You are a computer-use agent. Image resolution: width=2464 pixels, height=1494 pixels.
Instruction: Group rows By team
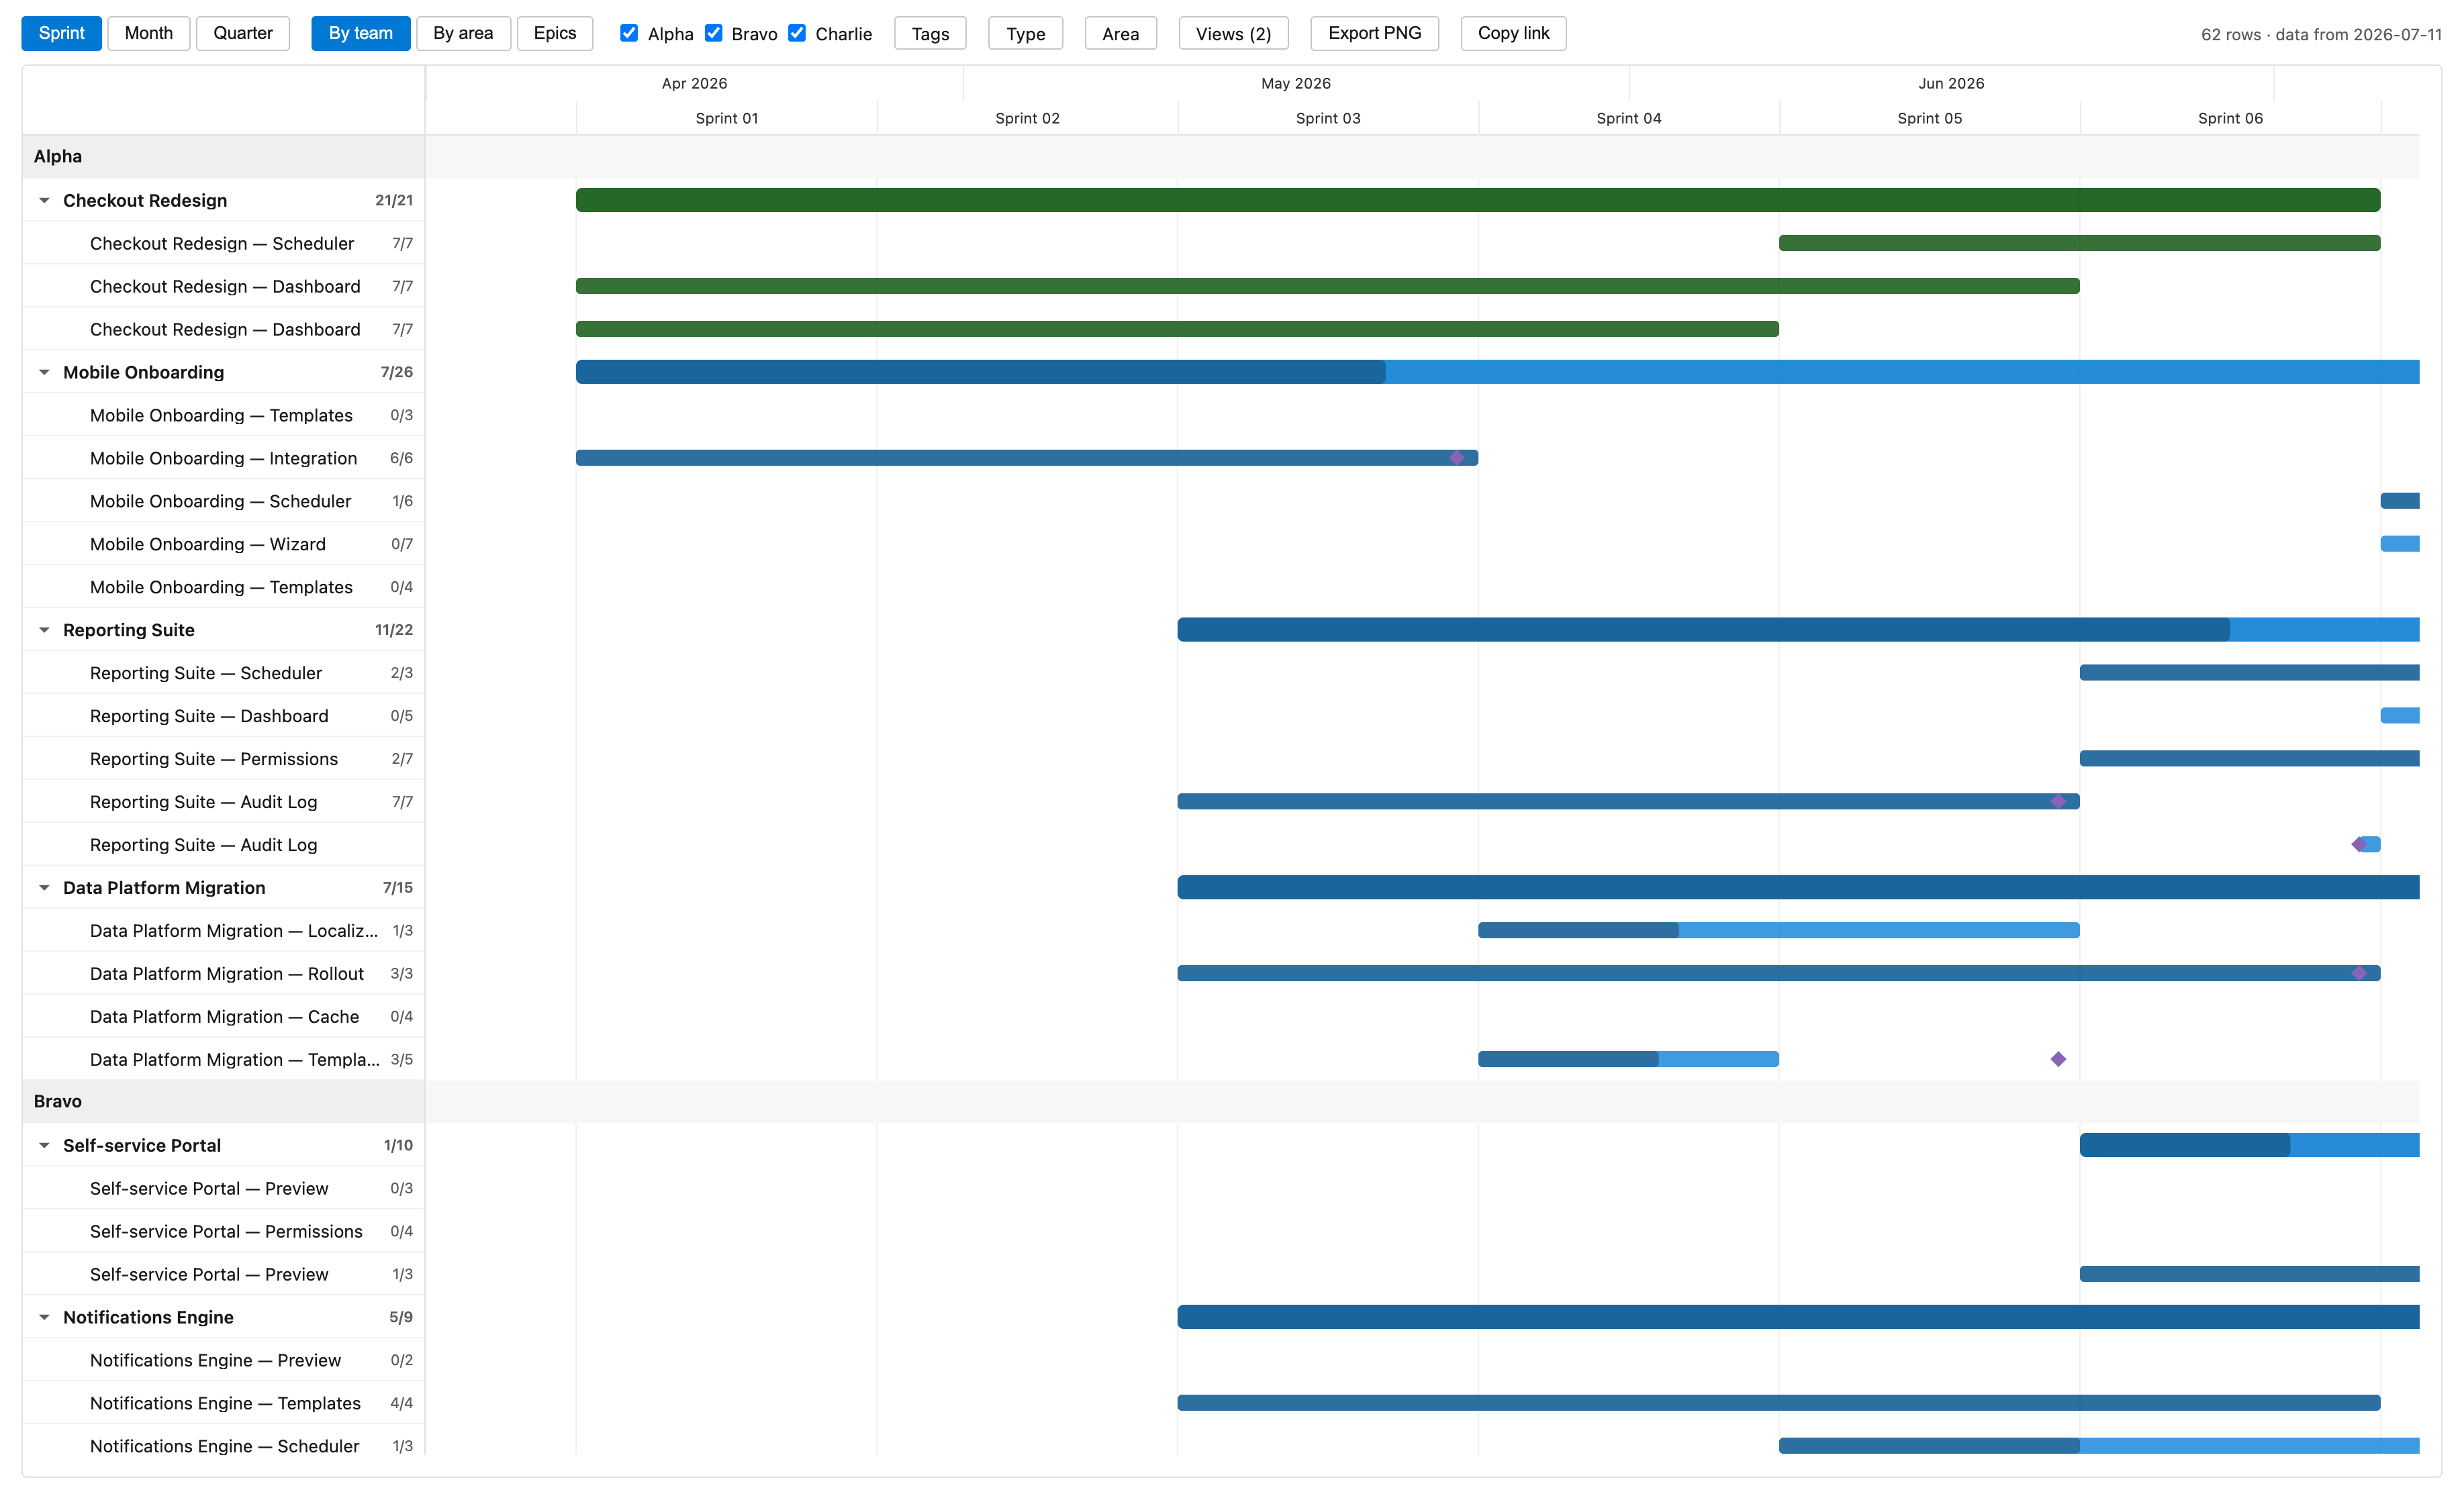[360, 33]
